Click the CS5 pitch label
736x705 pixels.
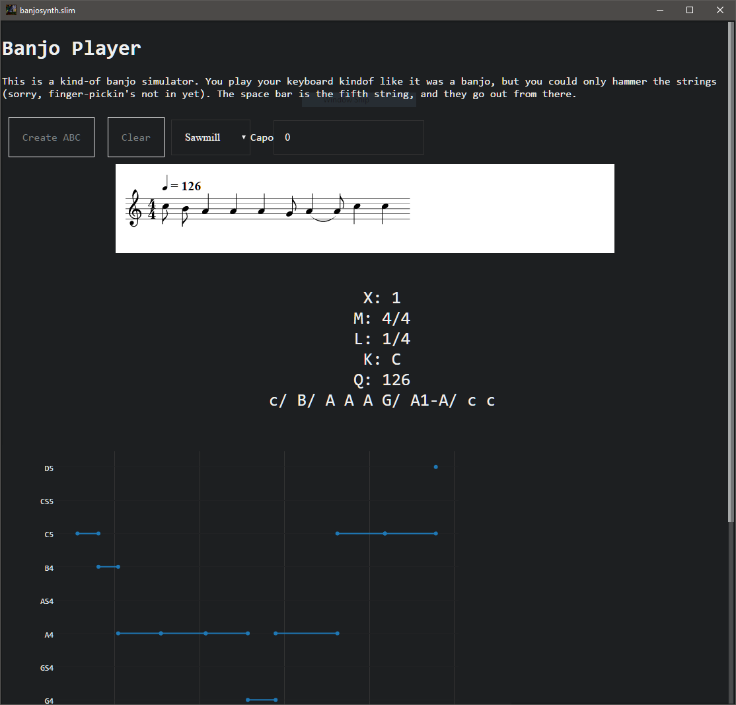[x=46, y=501]
